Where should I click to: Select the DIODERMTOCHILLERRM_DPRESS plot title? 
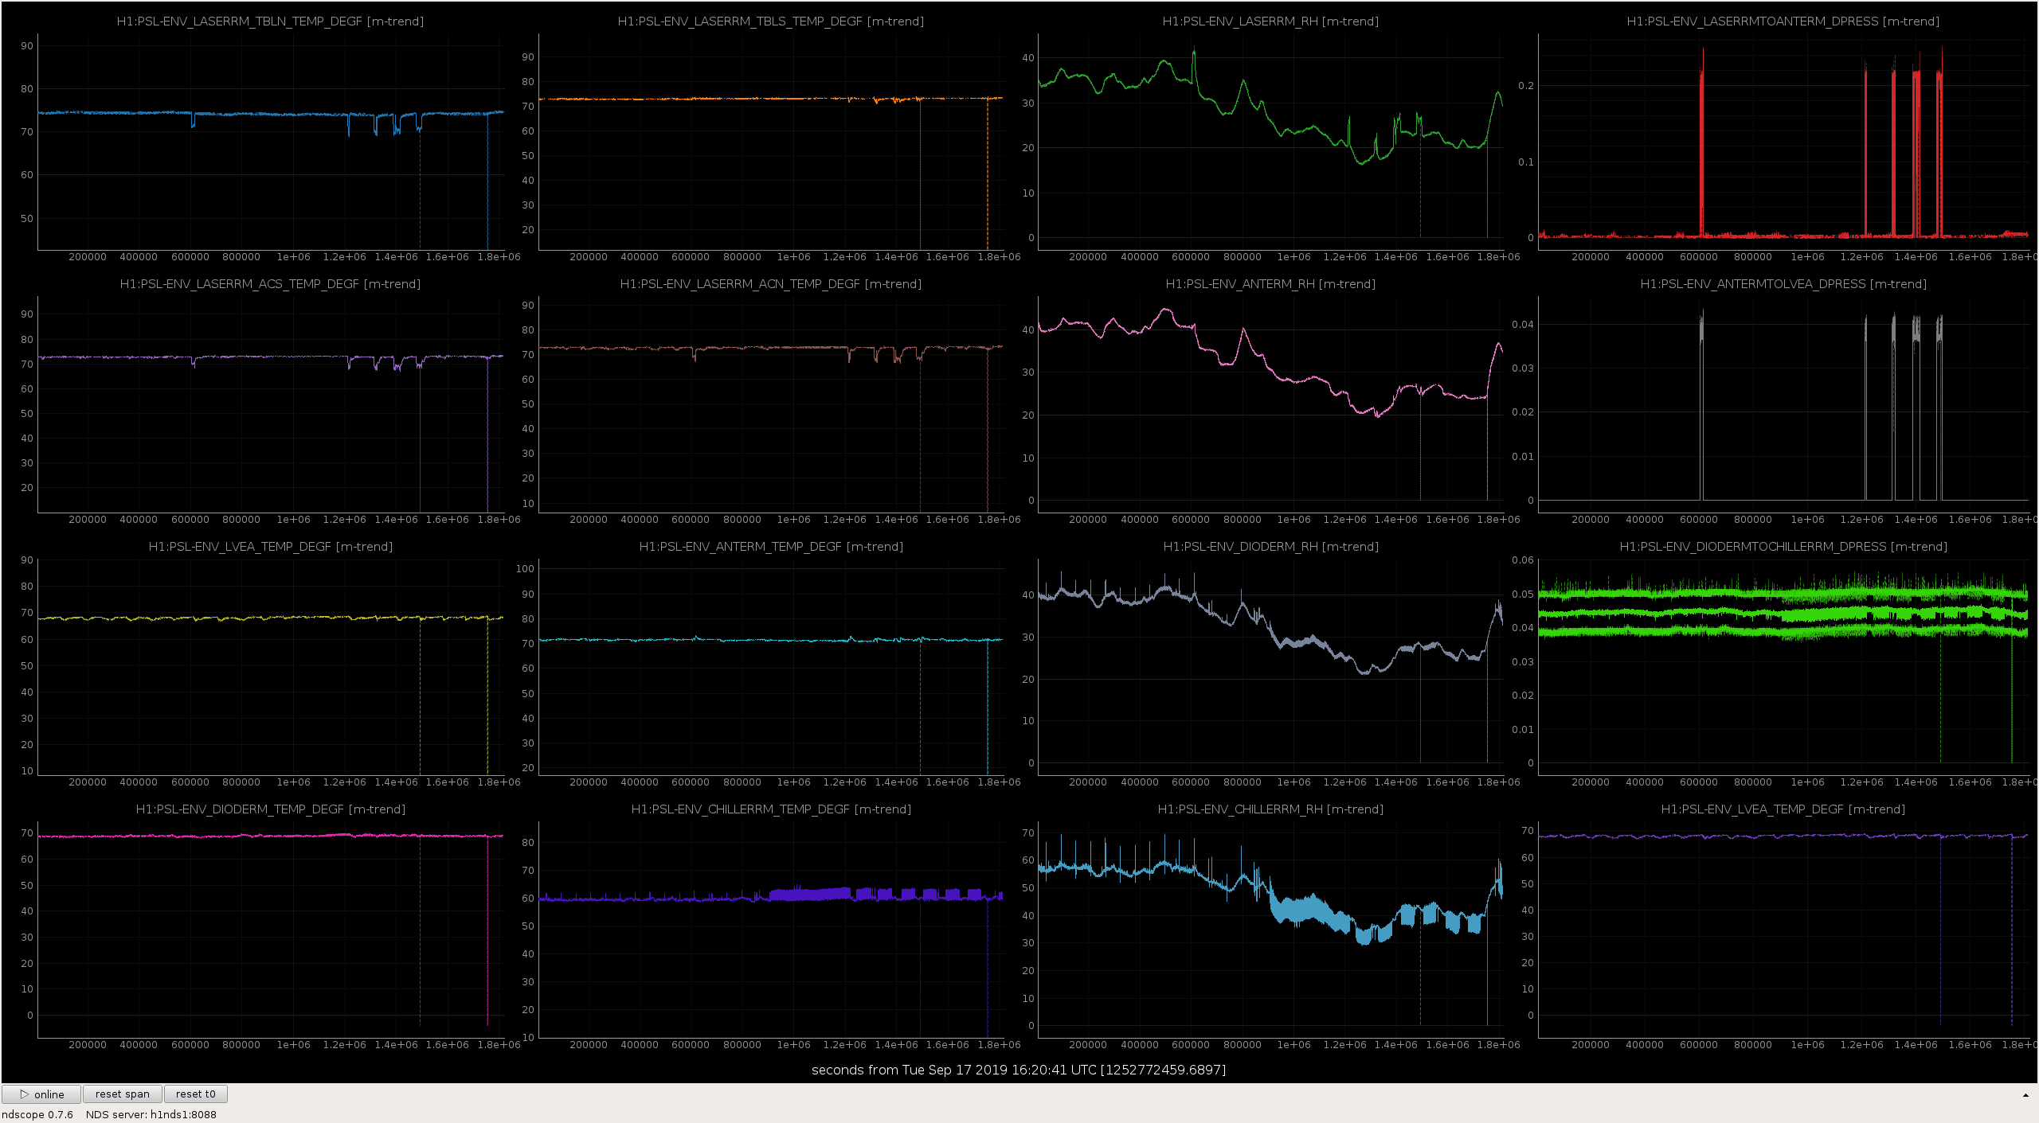[1783, 547]
